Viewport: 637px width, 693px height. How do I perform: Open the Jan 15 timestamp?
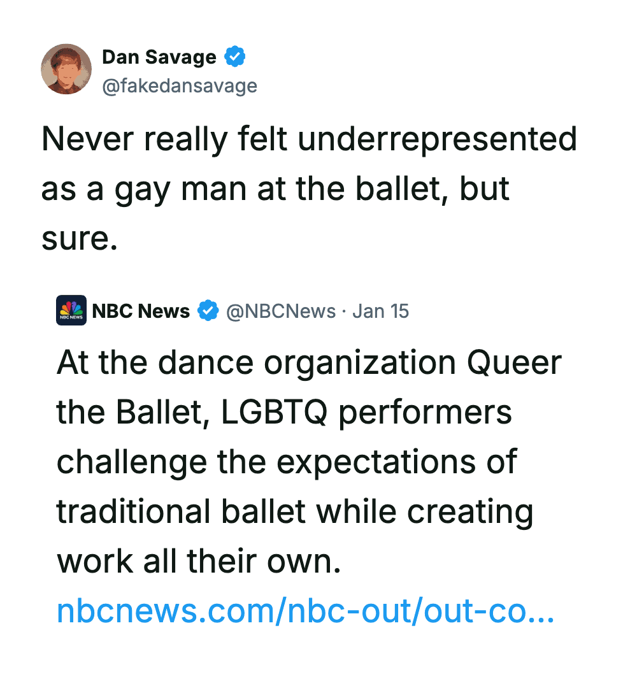coord(380,311)
